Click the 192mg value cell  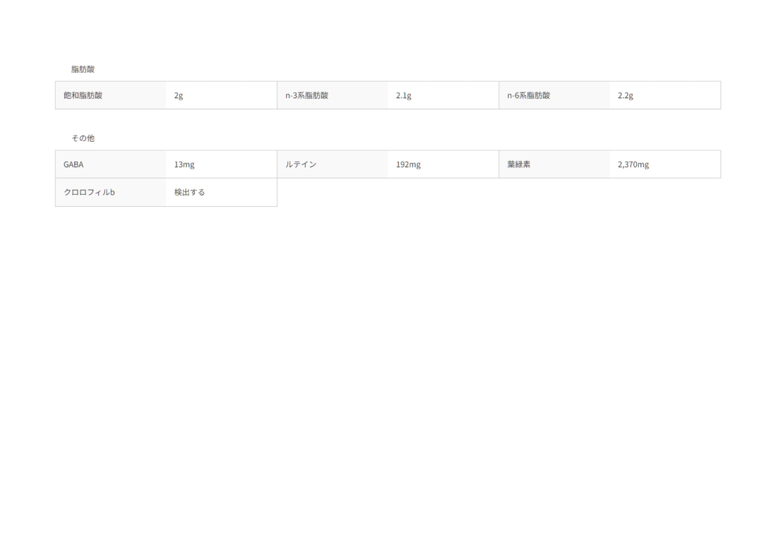[x=408, y=164]
